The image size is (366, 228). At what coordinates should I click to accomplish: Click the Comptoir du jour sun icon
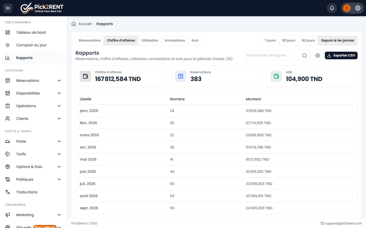pyautogui.click(x=8, y=45)
